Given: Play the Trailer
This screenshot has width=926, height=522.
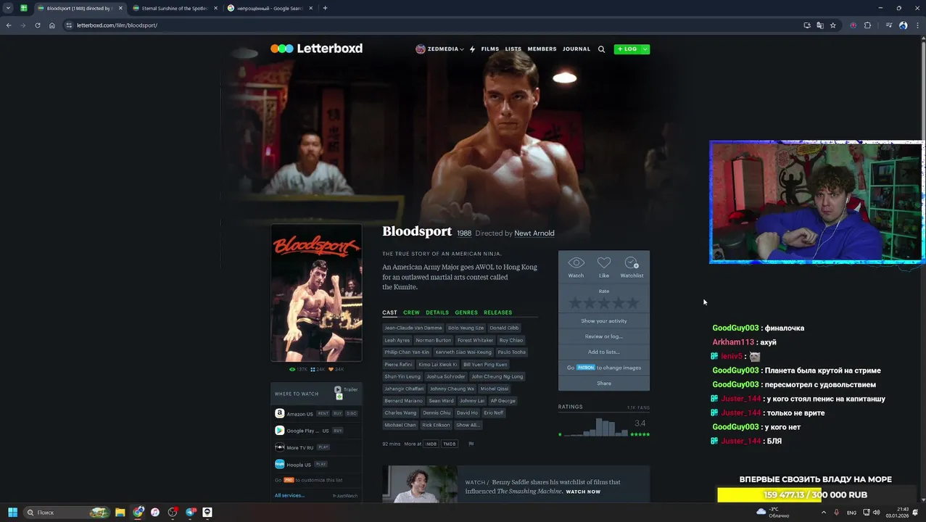Looking at the screenshot, I should pos(346,390).
